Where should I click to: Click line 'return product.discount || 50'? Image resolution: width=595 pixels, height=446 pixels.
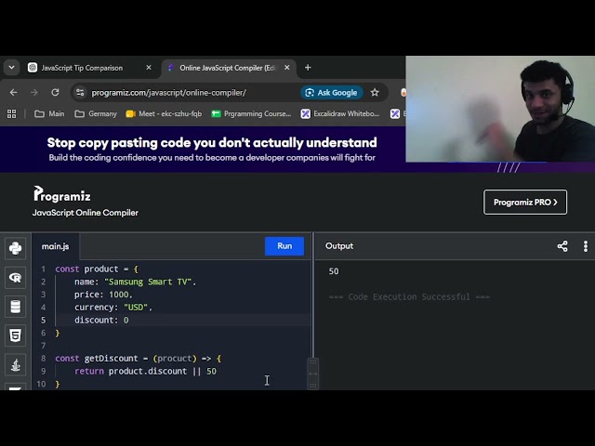tap(145, 372)
